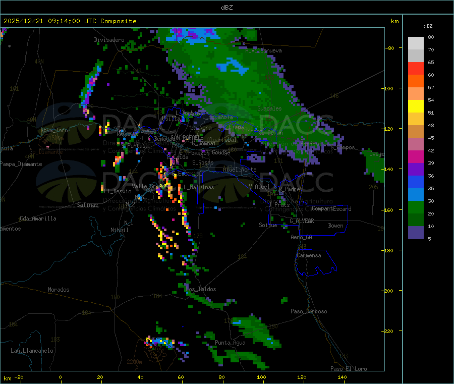Screen dimensions: 454x384
Task: Click the 'Carmensa' district label
Action: (309, 256)
